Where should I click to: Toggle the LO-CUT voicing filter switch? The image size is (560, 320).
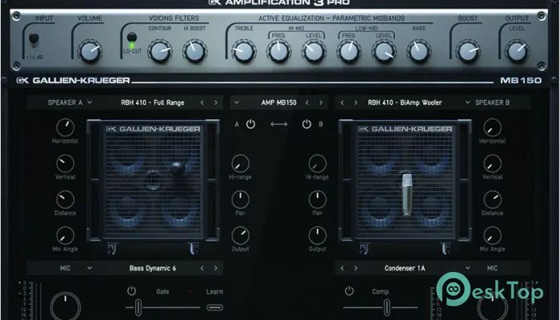tap(132, 38)
